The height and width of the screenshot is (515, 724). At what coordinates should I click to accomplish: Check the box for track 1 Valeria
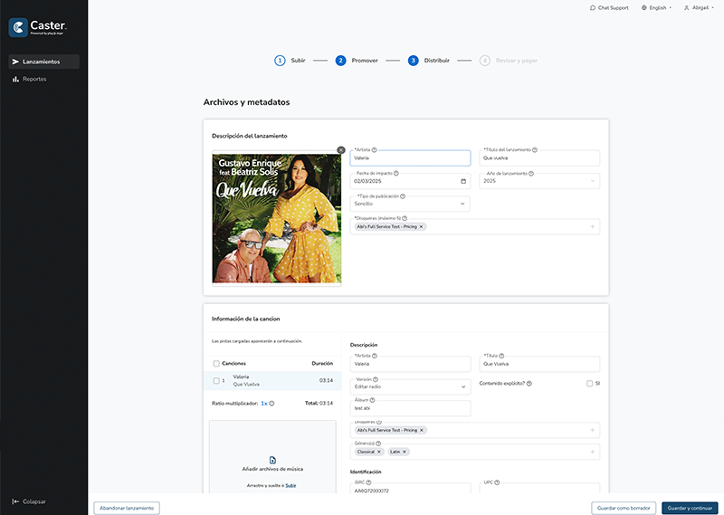point(215,380)
